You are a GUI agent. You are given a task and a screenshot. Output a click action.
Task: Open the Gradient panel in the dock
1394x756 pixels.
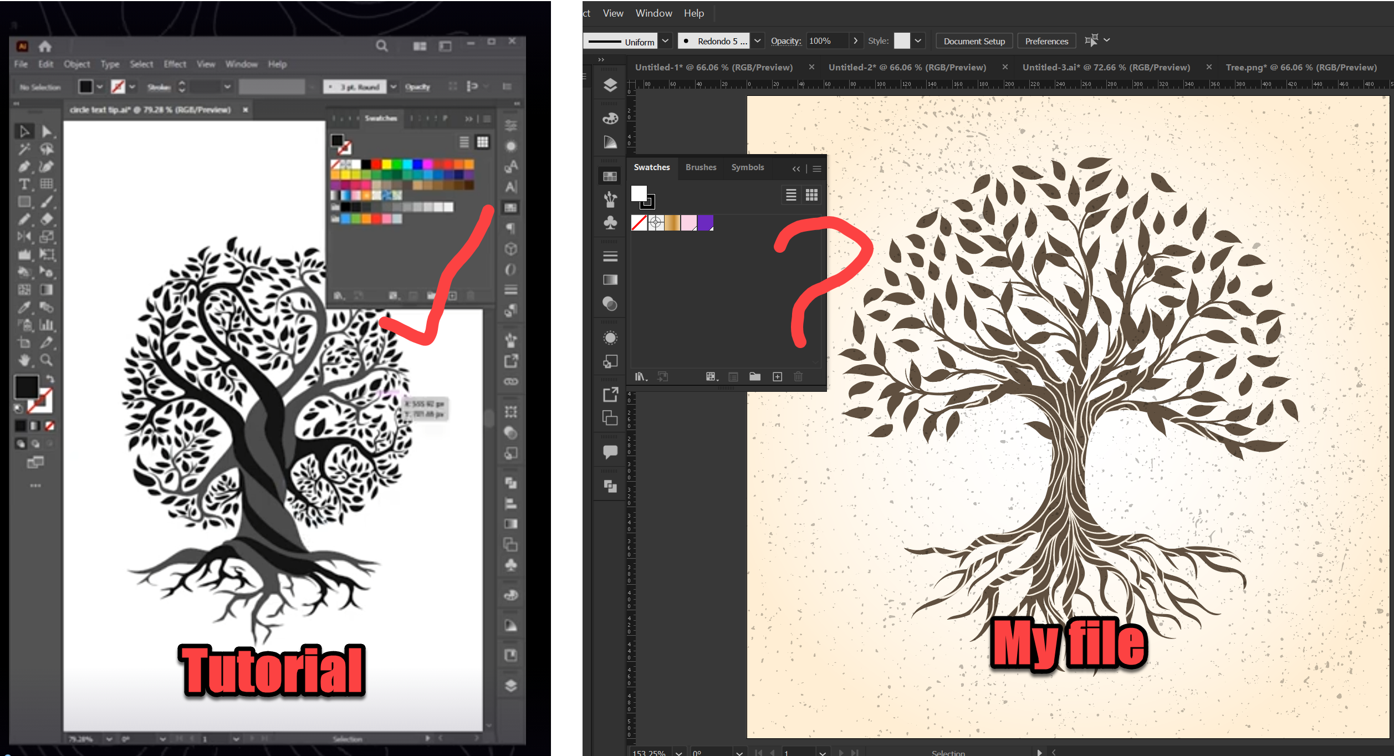click(610, 280)
